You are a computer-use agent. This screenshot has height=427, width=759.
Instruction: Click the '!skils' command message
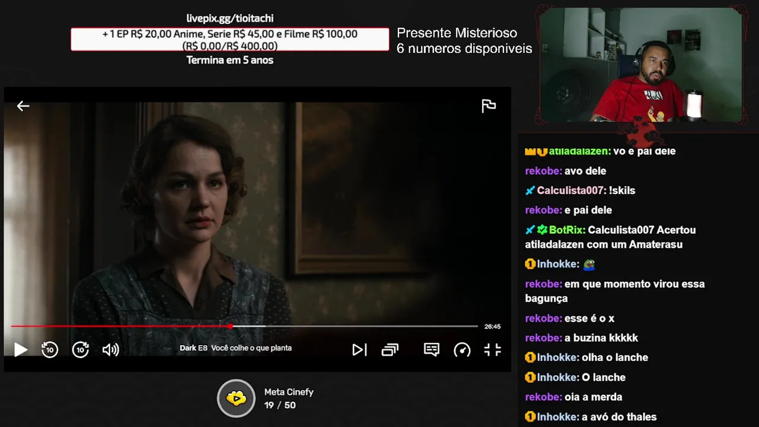click(622, 190)
